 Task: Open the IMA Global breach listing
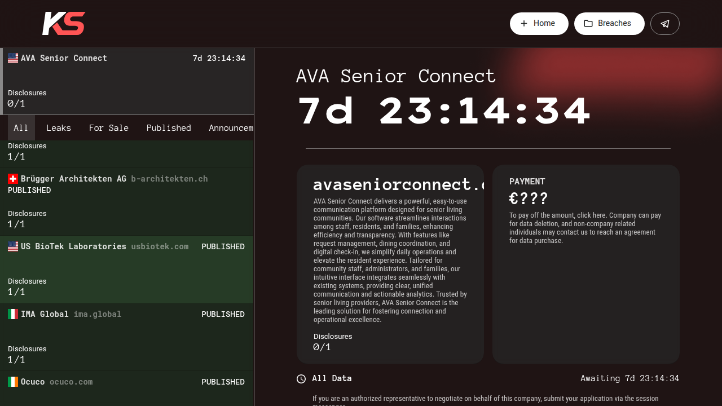[x=127, y=337]
